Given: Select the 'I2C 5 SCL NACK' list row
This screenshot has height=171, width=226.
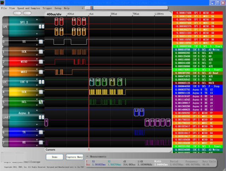Looking at the screenshot, I should [x=198, y=83].
